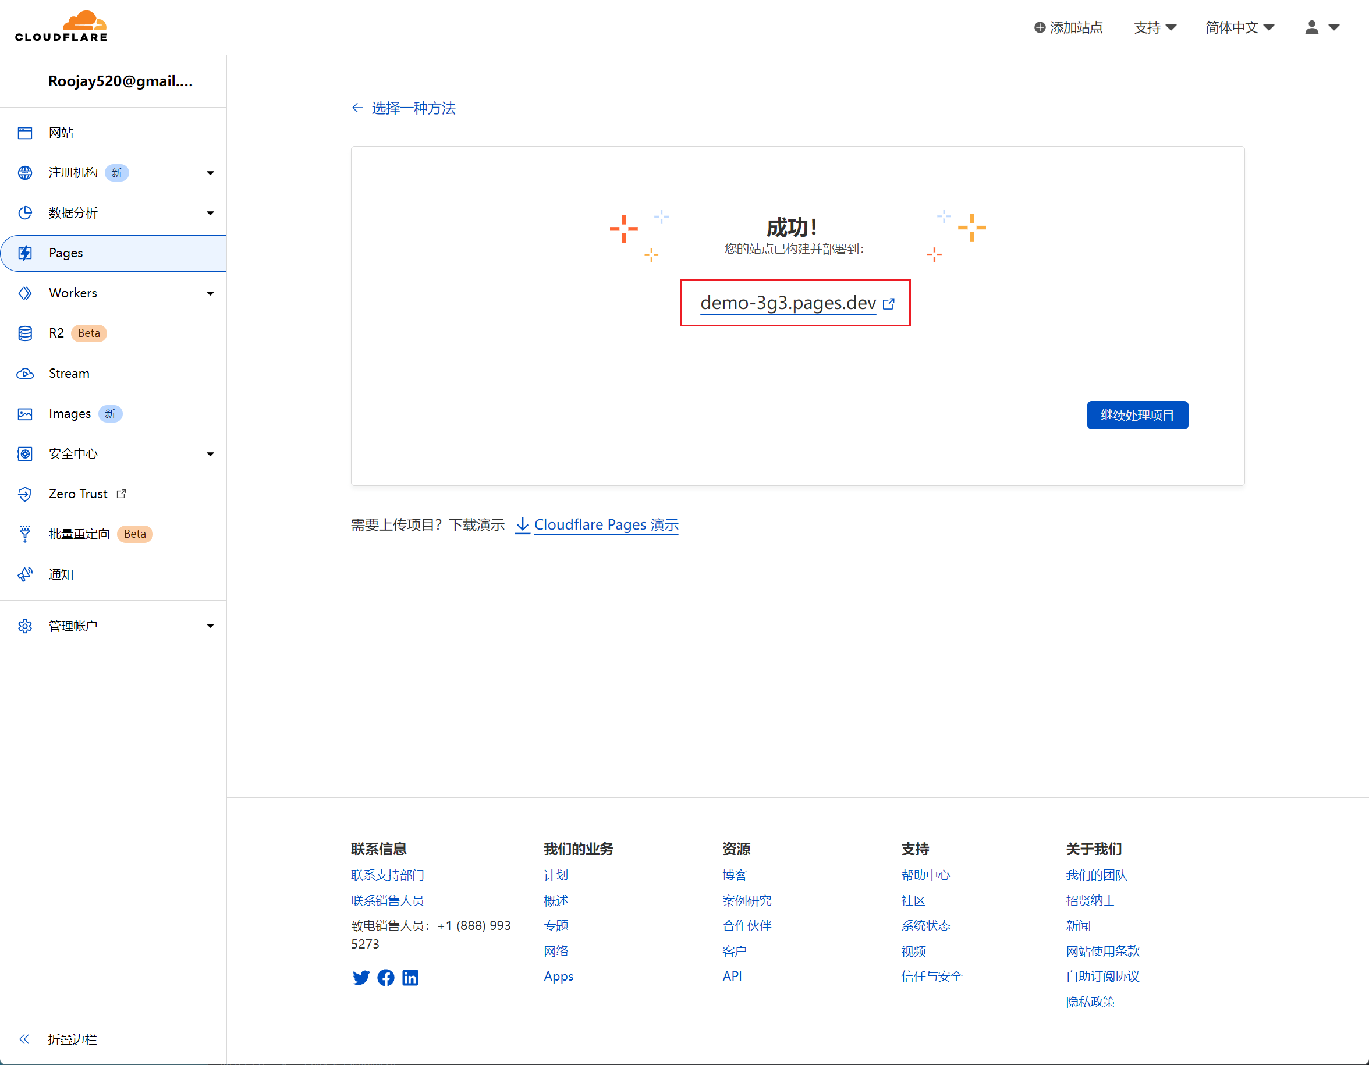
Task: Click the Images icon in sidebar
Action: 25,414
